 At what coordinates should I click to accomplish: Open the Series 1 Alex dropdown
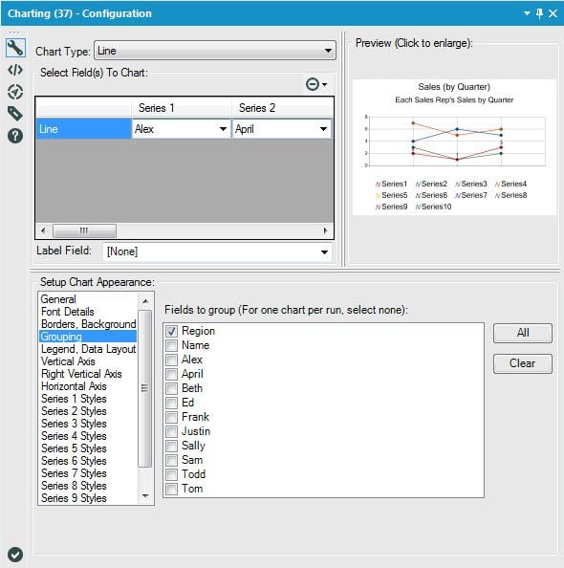181,129
